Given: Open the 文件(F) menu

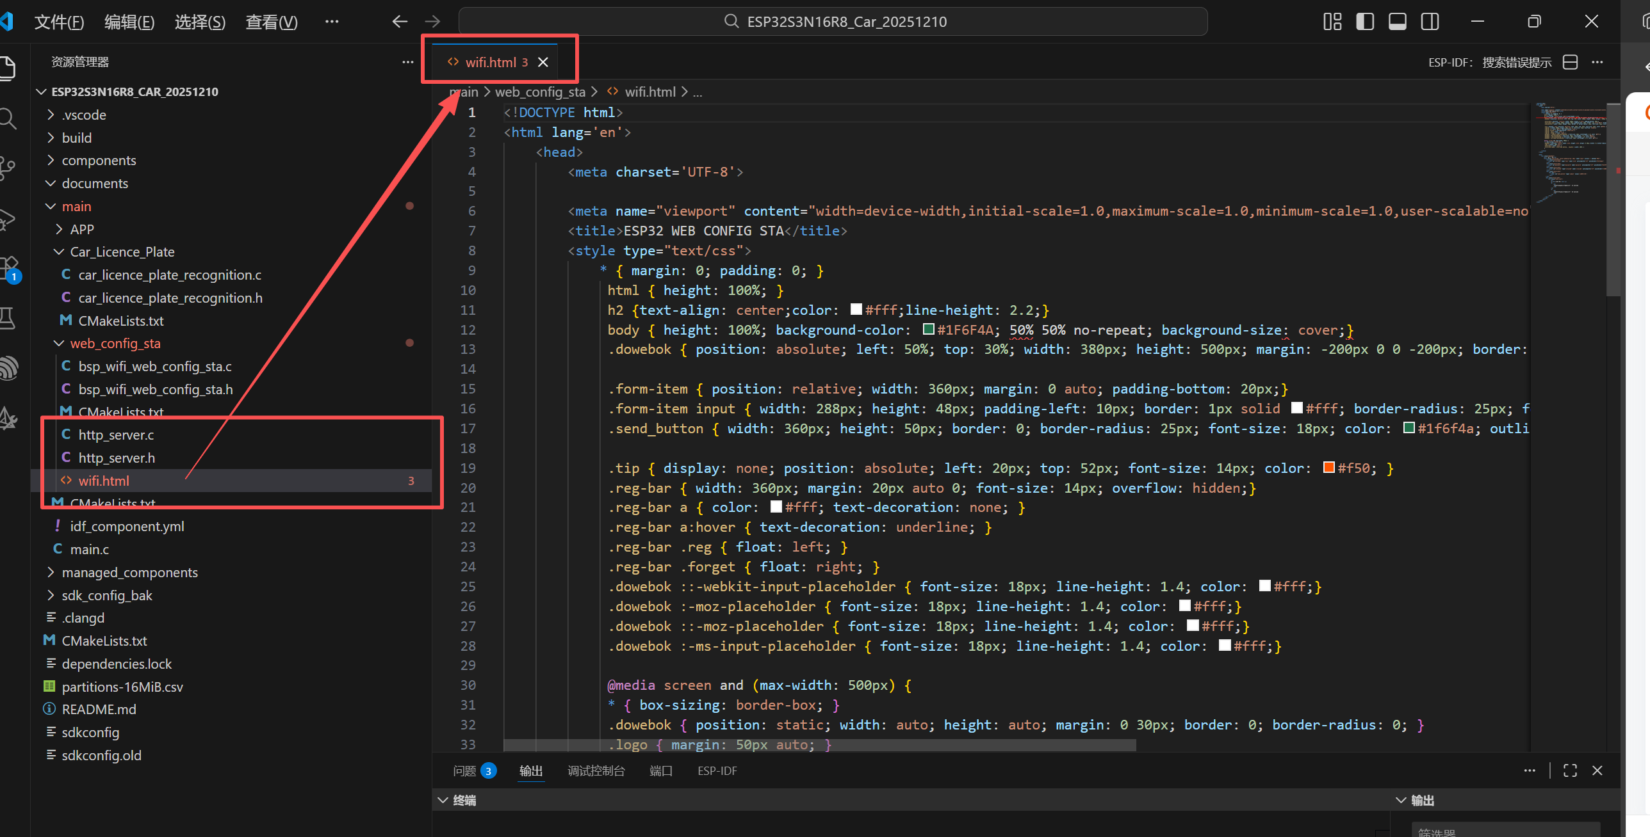Looking at the screenshot, I should coord(59,22).
